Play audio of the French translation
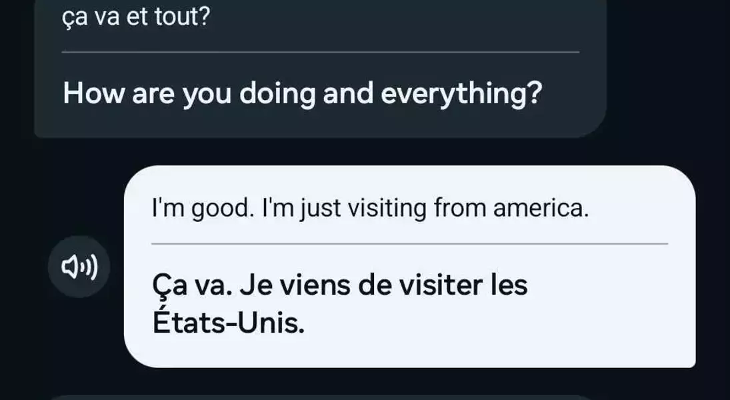Viewport: 730px width, 400px height. [x=79, y=267]
